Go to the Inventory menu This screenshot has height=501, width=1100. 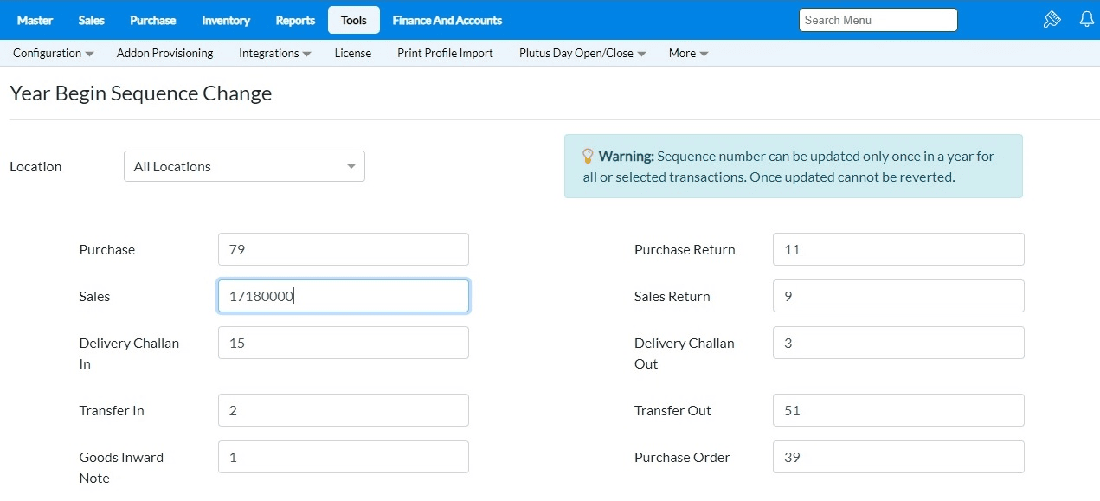point(226,20)
